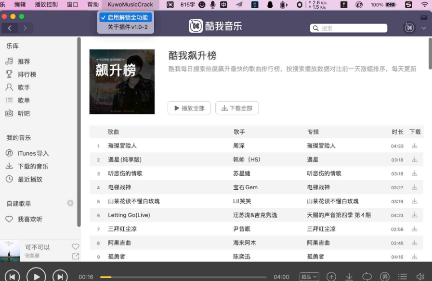Screen dimensions: 432x281
Task: Select song title 电梯战神
Action: point(119,187)
